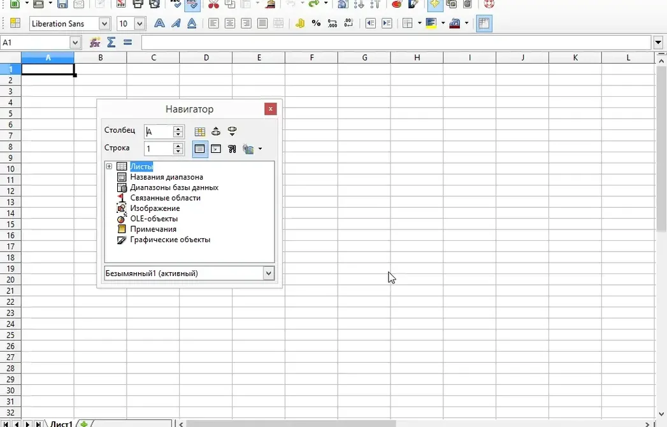Image resolution: width=667 pixels, height=427 pixels.
Task: Open the Help lifebuoy icon
Action: (x=489, y=4)
